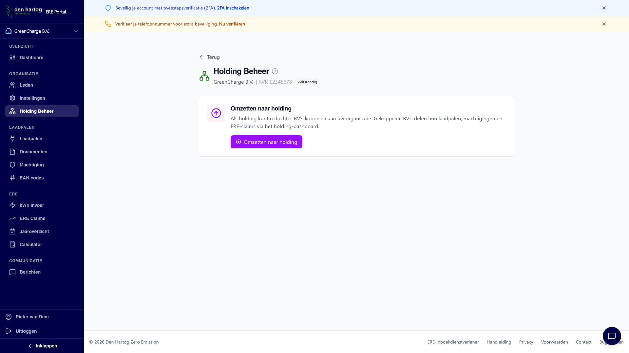This screenshot has width=629, height=353.
Task: Click the Uitloggen logout icon
Action: click(x=9, y=331)
